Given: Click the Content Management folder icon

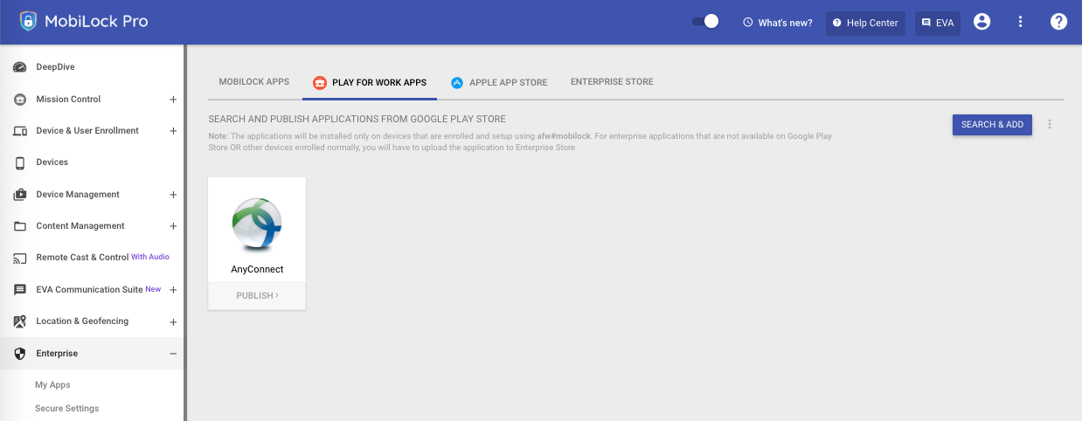Looking at the screenshot, I should tap(20, 226).
